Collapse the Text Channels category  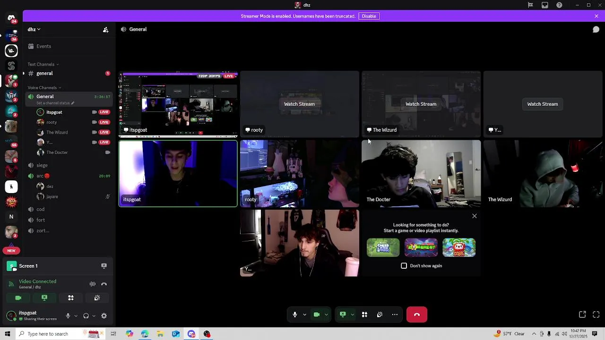click(43, 64)
